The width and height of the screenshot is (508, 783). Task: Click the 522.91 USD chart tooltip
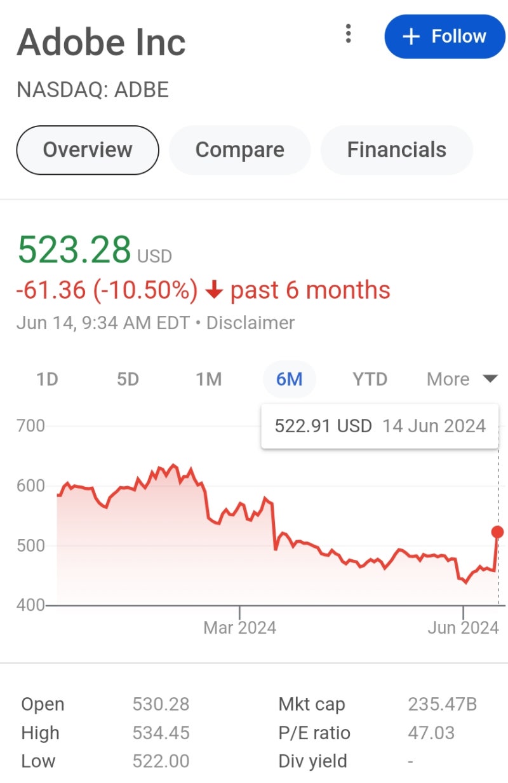pos(380,426)
